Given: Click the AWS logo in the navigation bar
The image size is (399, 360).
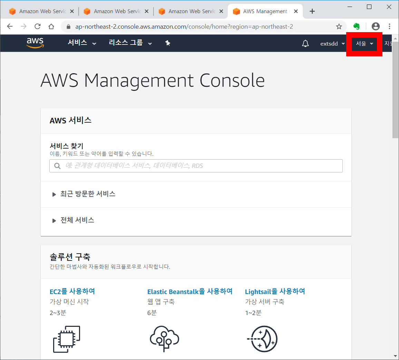Looking at the screenshot, I should [35, 43].
